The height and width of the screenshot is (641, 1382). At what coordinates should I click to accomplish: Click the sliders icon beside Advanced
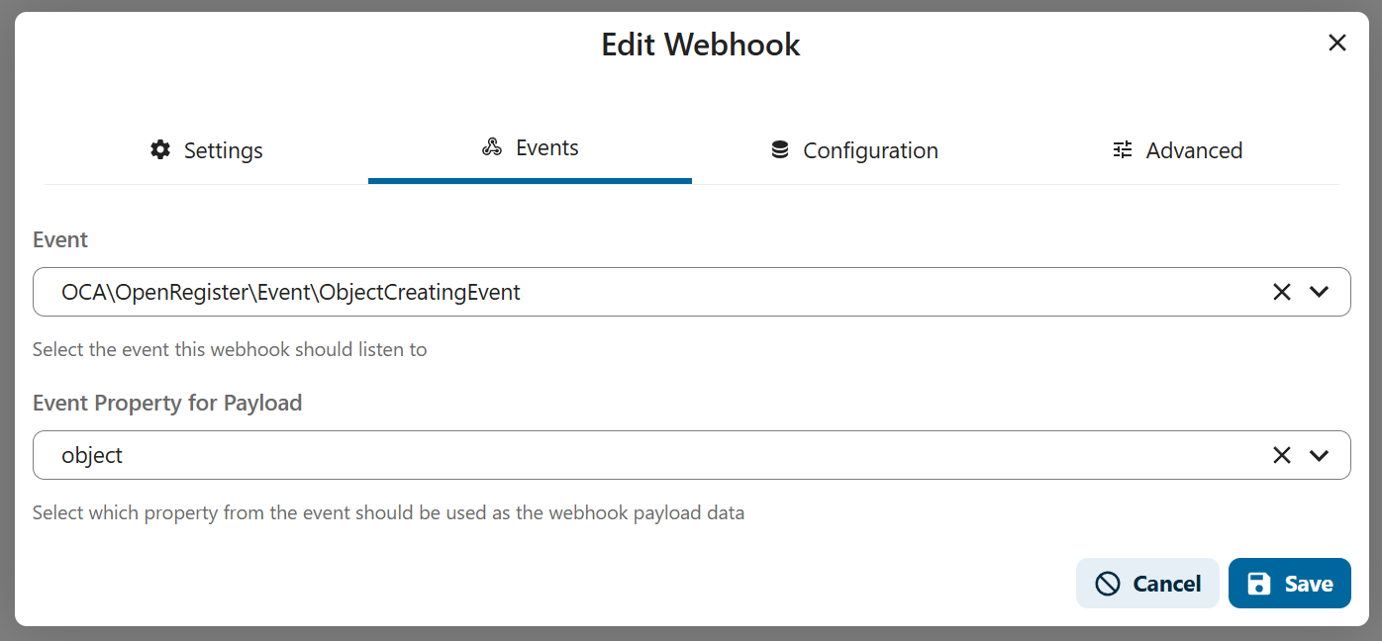[1123, 150]
